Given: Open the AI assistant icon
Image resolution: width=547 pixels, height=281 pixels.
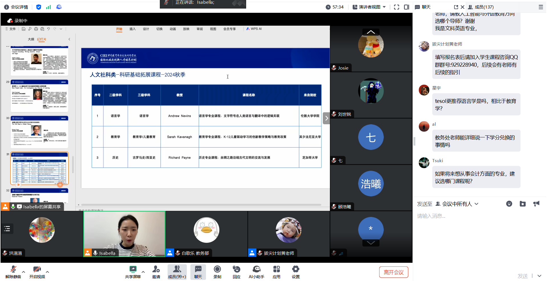Looking at the screenshot, I should coord(256,269).
